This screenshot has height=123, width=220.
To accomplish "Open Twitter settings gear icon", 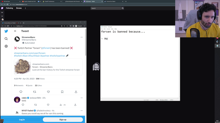I will [x=6, y=46].
